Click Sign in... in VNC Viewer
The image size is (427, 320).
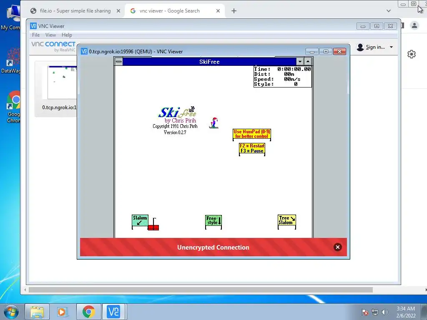tap(375, 47)
